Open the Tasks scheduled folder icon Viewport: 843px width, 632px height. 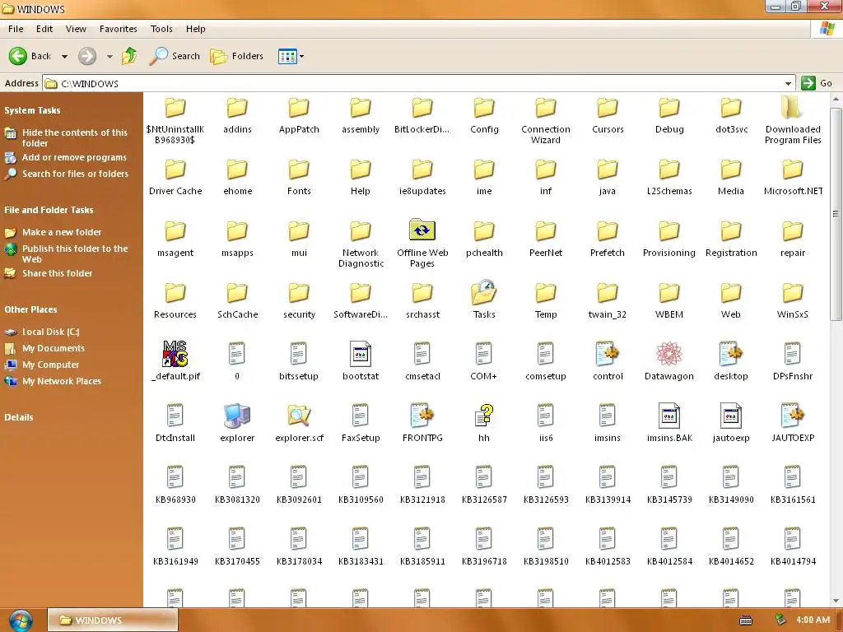484,293
